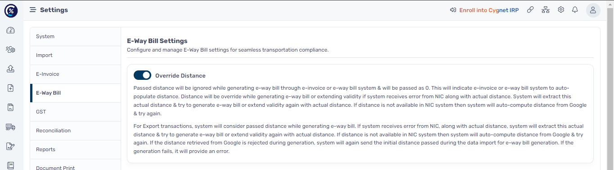Select the Import settings tab
Viewport: 614px width, 170px height.
pos(76,55)
